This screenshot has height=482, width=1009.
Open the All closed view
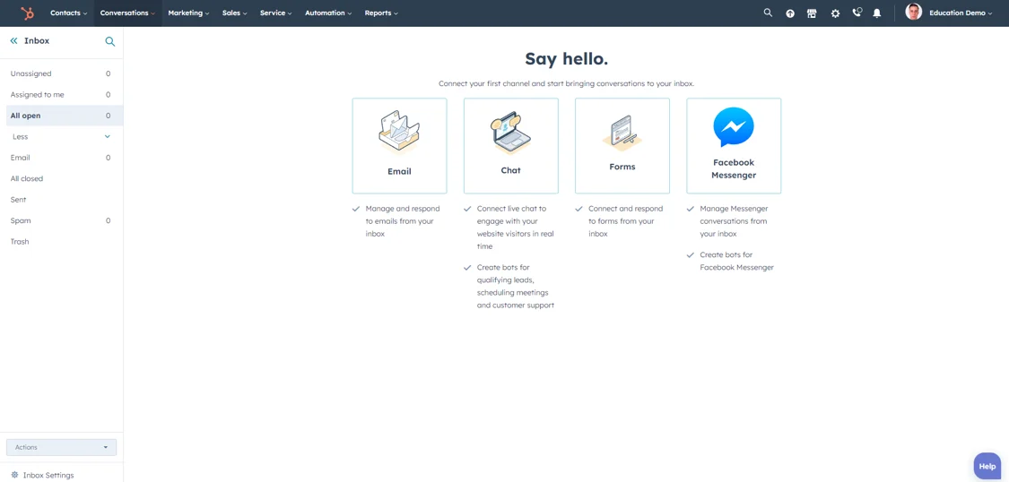pos(61,178)
